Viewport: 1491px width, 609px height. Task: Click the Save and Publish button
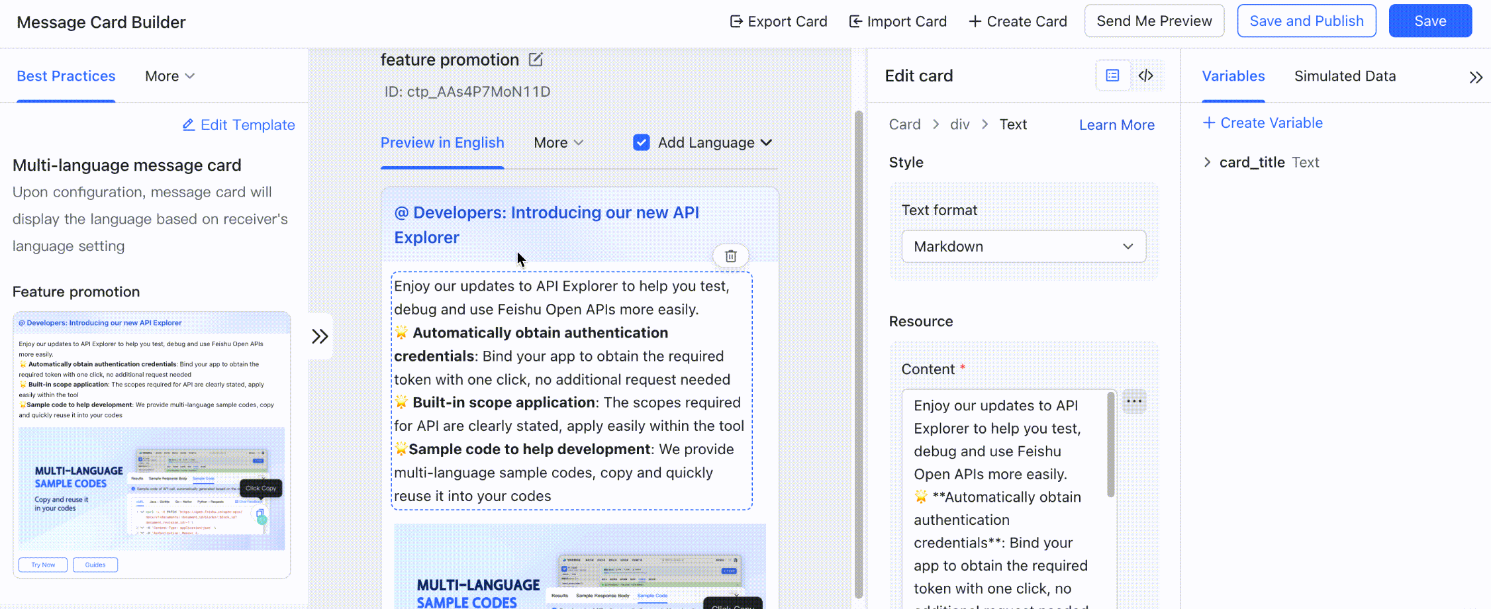click(1306, 21)
